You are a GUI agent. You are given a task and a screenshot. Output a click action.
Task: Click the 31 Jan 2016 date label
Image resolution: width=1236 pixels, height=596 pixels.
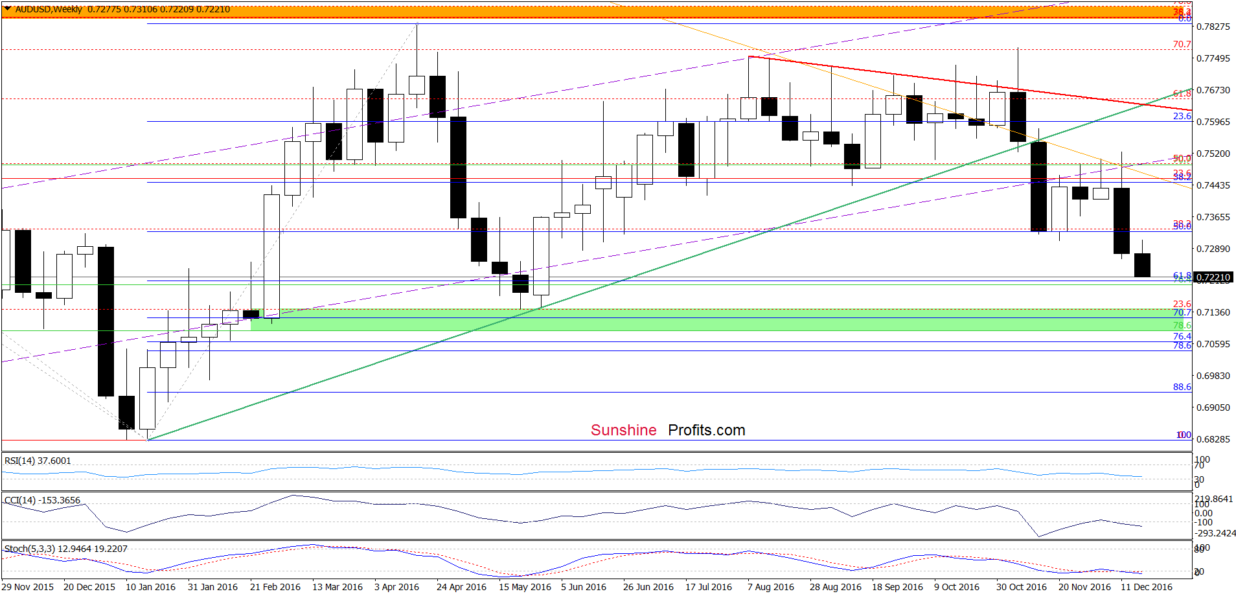(212, 587)
